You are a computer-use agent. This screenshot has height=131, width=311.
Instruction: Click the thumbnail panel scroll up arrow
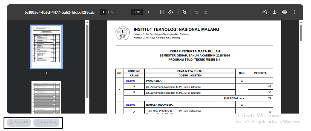87,22
